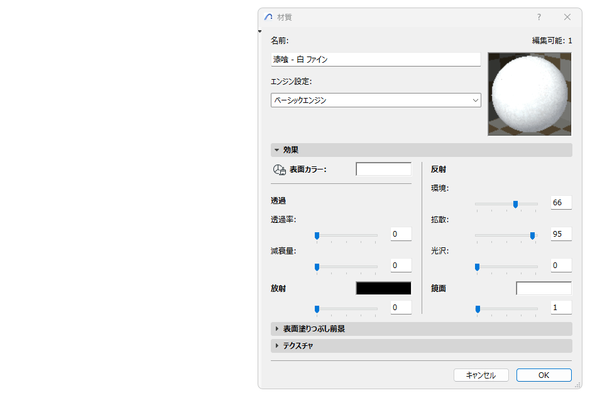Click the white 鏡面 specular color swatch
590x398 pixels.
tap(544, 288)
